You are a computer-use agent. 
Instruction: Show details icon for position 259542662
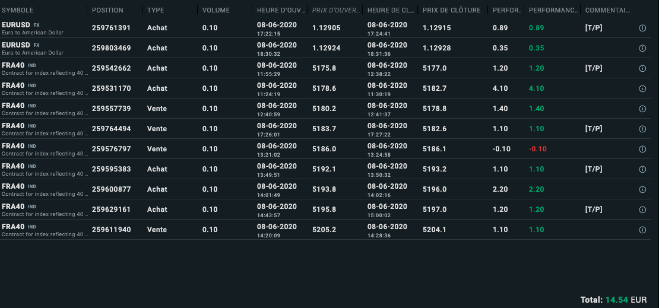642,69
